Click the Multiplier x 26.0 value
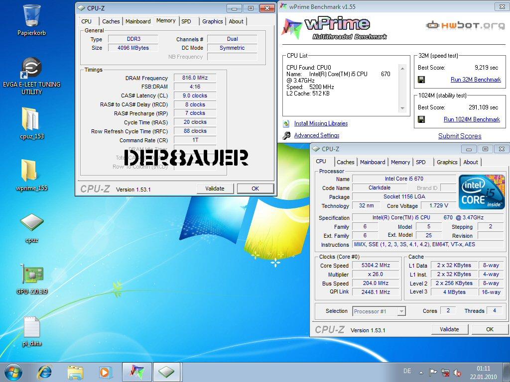 click(376, 275)
